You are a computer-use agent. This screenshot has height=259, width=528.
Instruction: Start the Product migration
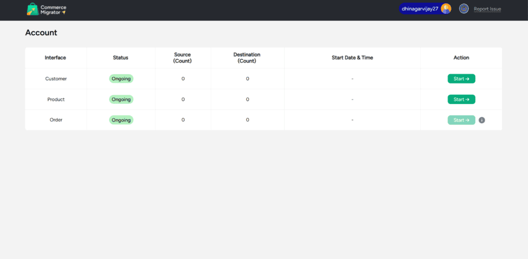[461, 100]
